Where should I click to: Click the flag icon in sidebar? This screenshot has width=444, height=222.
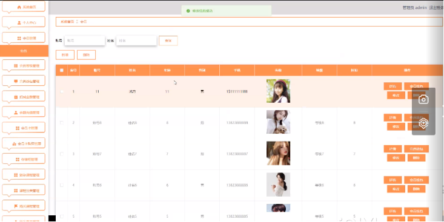(16, 206)
